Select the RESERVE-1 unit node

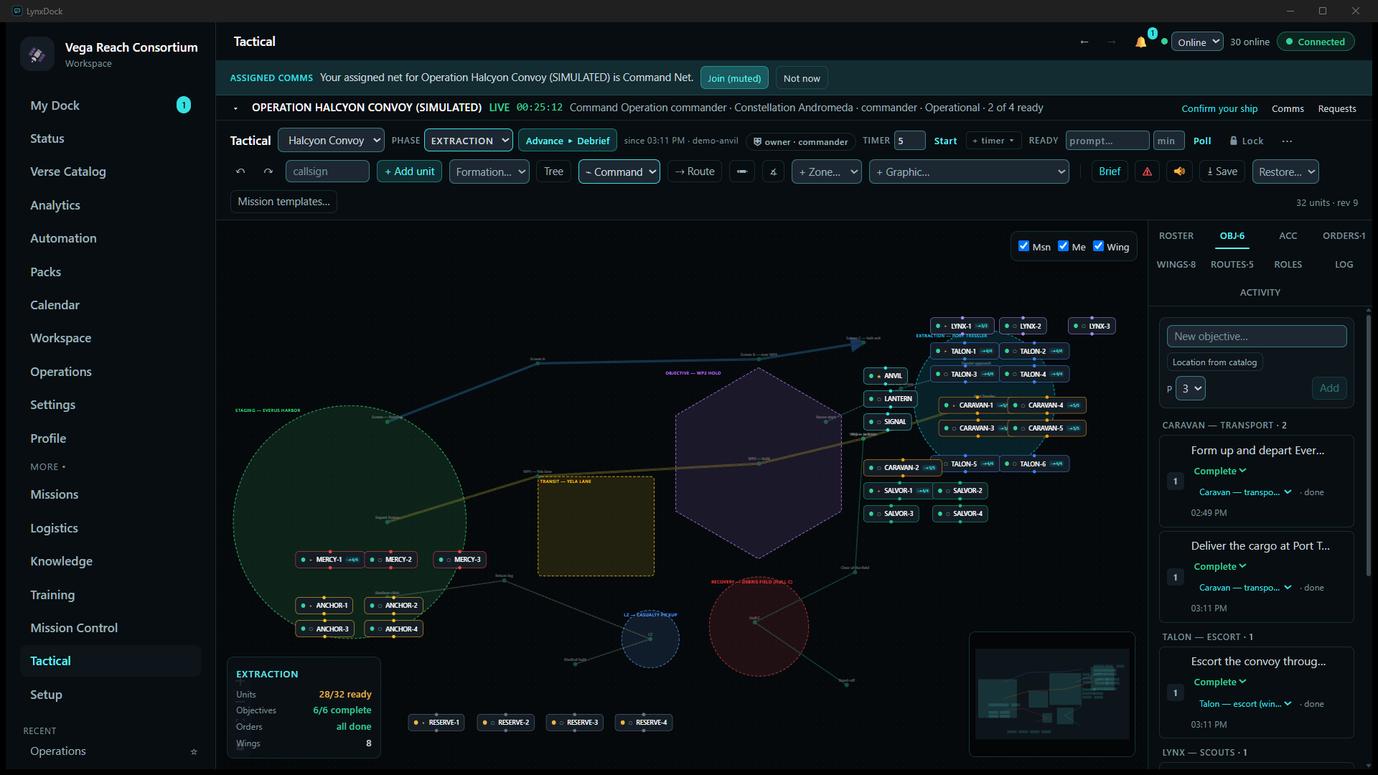coord(437,722)
